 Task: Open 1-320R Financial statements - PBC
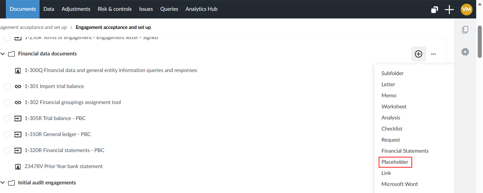pos(65,150)
